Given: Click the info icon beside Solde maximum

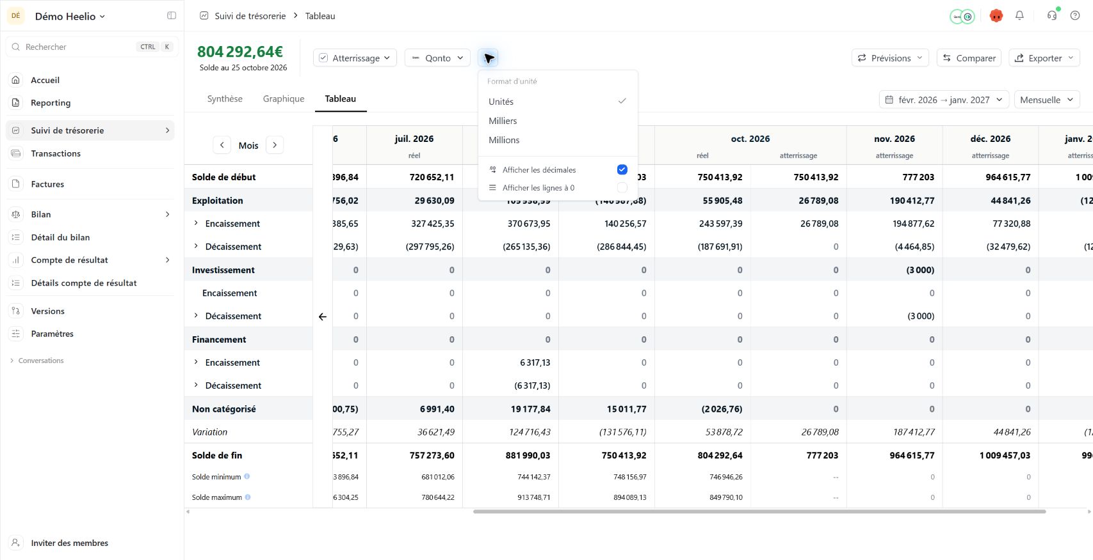Looking at the screenshot, I should pyautogui.click(x=248, y=497).
